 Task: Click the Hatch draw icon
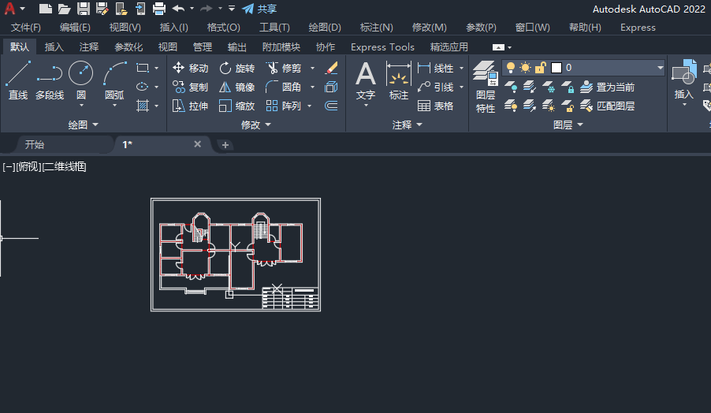[143, 106]
